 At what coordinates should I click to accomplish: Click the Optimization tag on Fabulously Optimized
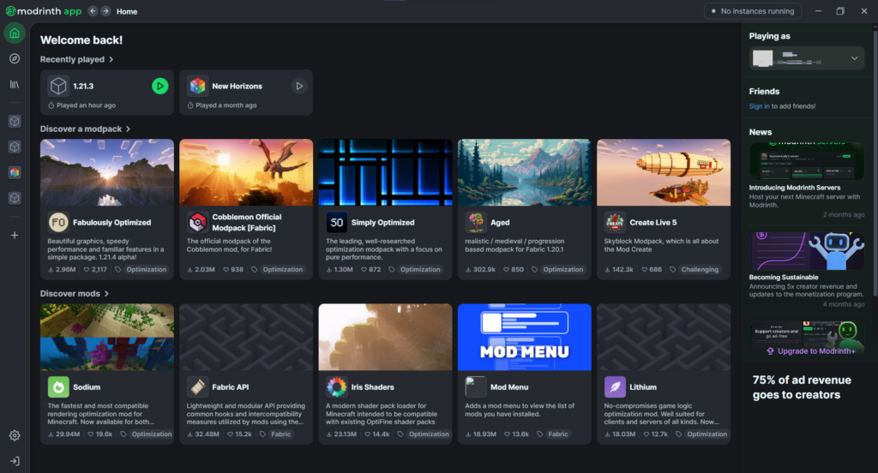coord(146,269)
